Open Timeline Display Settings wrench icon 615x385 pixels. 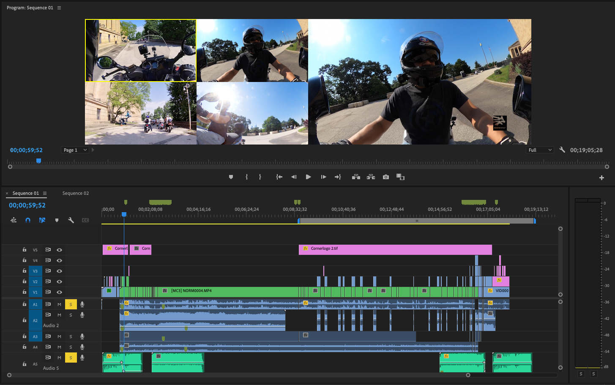tap(71, 220)
